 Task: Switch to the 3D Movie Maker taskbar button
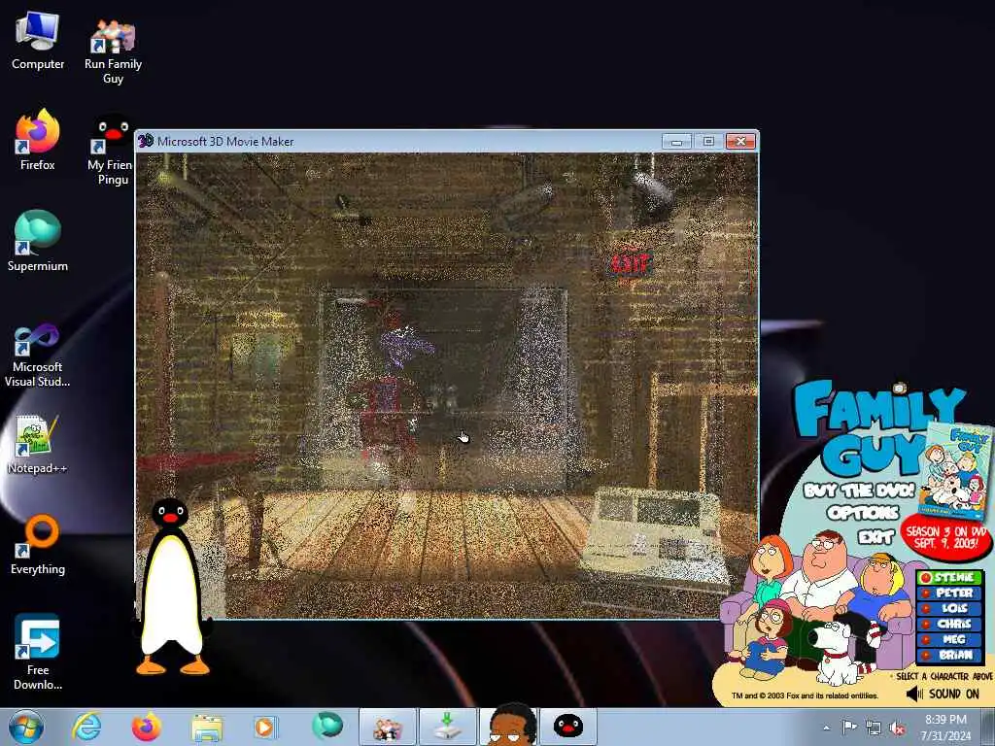tap(387, 728)
